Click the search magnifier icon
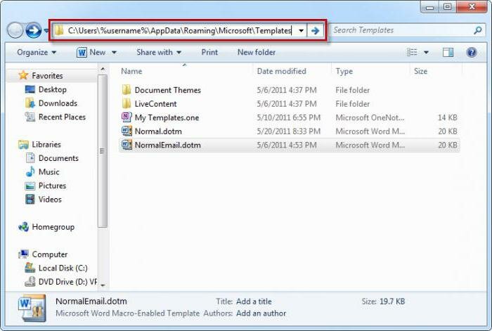Viewport: 492px width, 331px height. [477, 30]
